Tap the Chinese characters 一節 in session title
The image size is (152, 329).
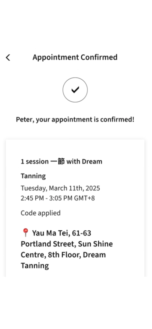pyautogui.click(x=58, y=162)
